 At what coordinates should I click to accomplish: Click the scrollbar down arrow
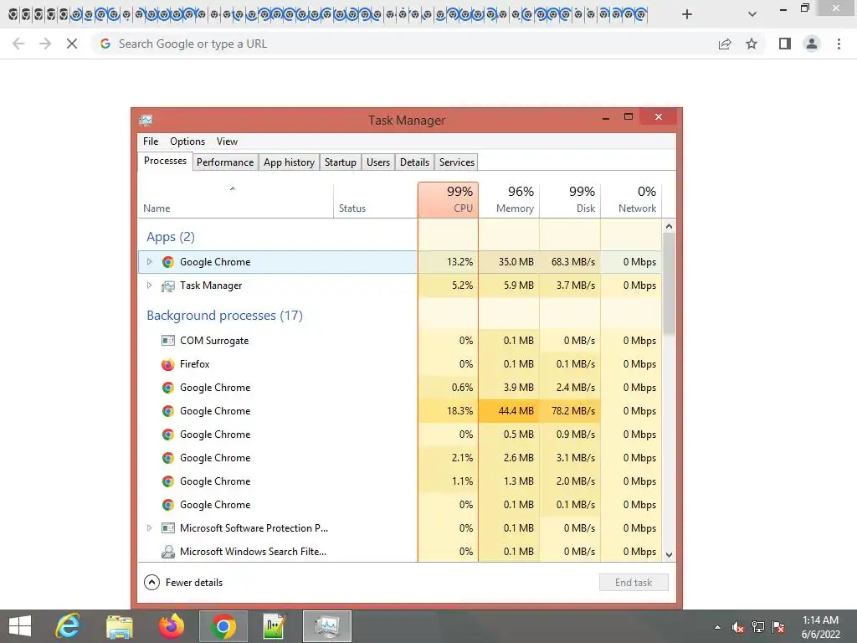669,554
